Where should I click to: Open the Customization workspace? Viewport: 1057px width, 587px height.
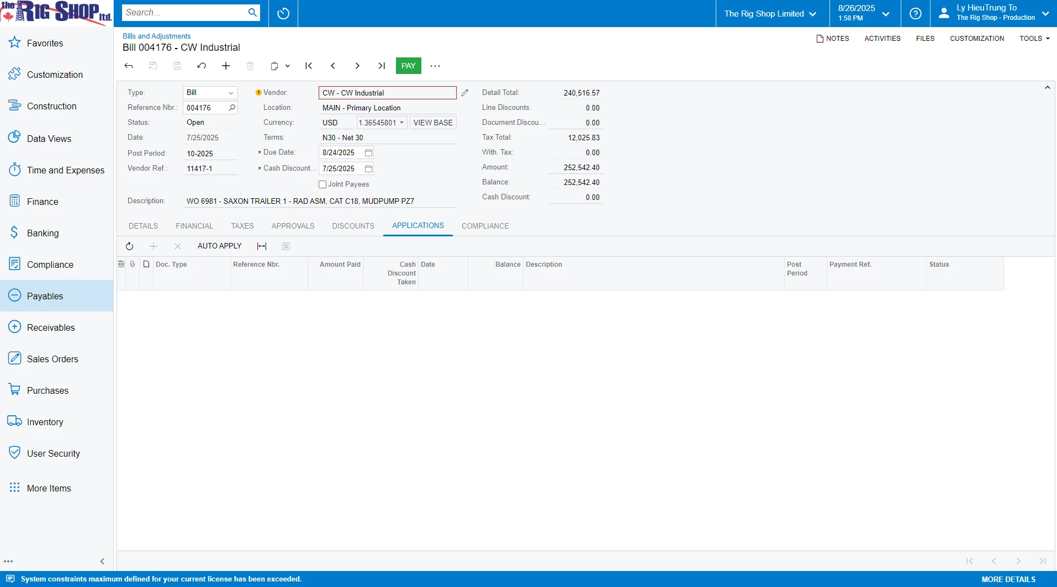pyautogui.click(x=56, y=75)
